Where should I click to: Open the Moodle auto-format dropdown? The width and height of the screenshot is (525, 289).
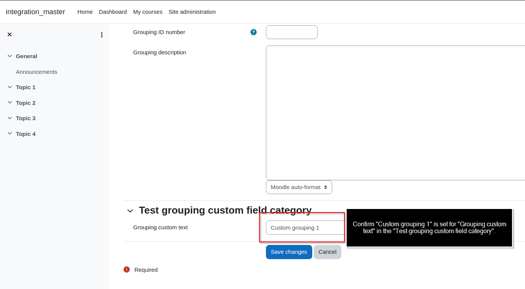tap(299, 187)
